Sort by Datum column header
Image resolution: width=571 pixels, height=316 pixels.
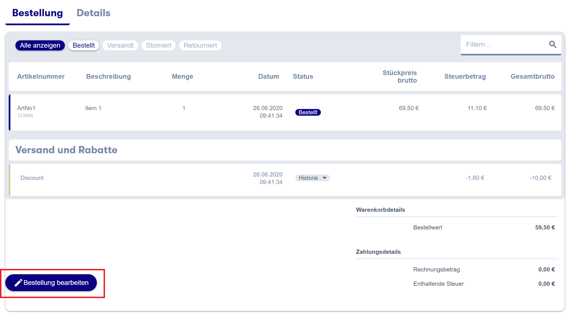point(268,76)
